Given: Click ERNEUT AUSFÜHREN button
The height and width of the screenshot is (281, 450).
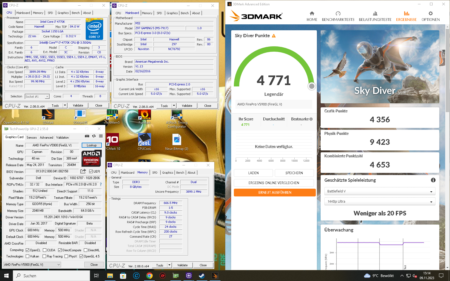Looking at the screenshot, I should [275, 192].
